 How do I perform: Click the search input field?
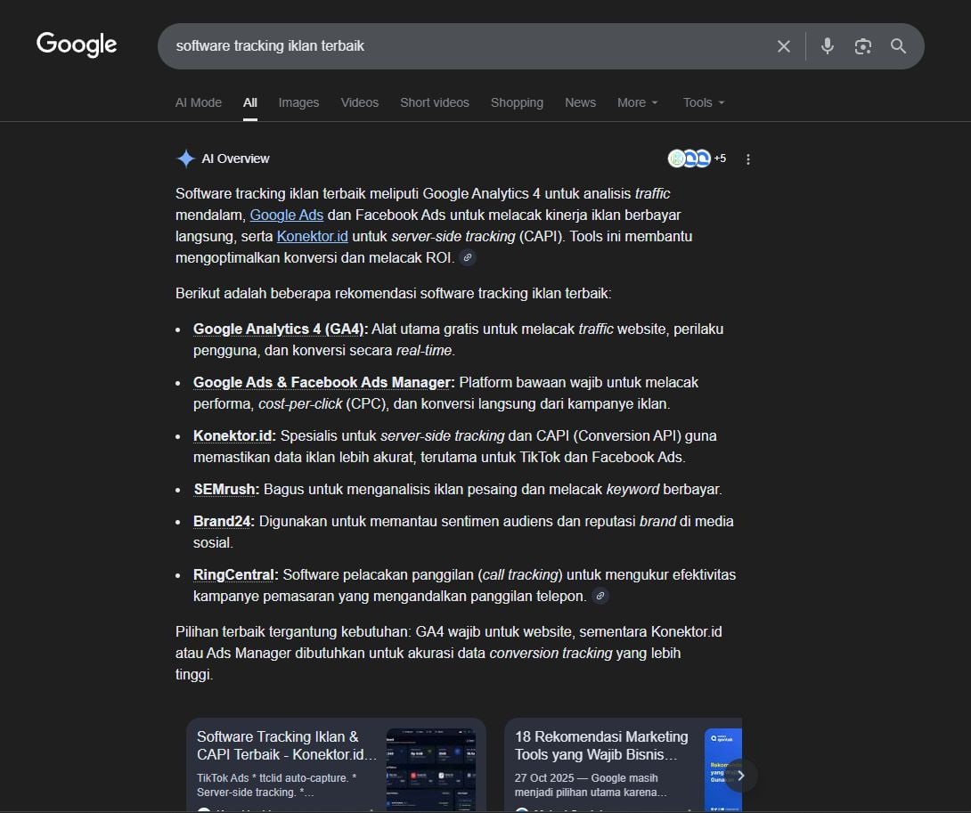click(x=445, y=46)
